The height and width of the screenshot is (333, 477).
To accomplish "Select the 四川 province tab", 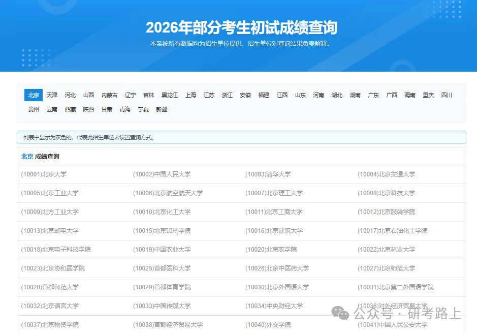I will (x=447, y=95).
